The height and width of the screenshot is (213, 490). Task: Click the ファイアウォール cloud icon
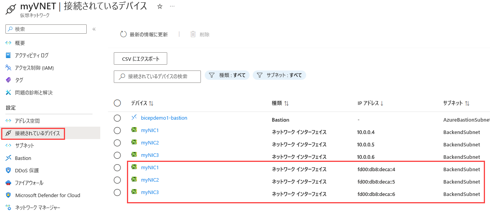point(9,183)
